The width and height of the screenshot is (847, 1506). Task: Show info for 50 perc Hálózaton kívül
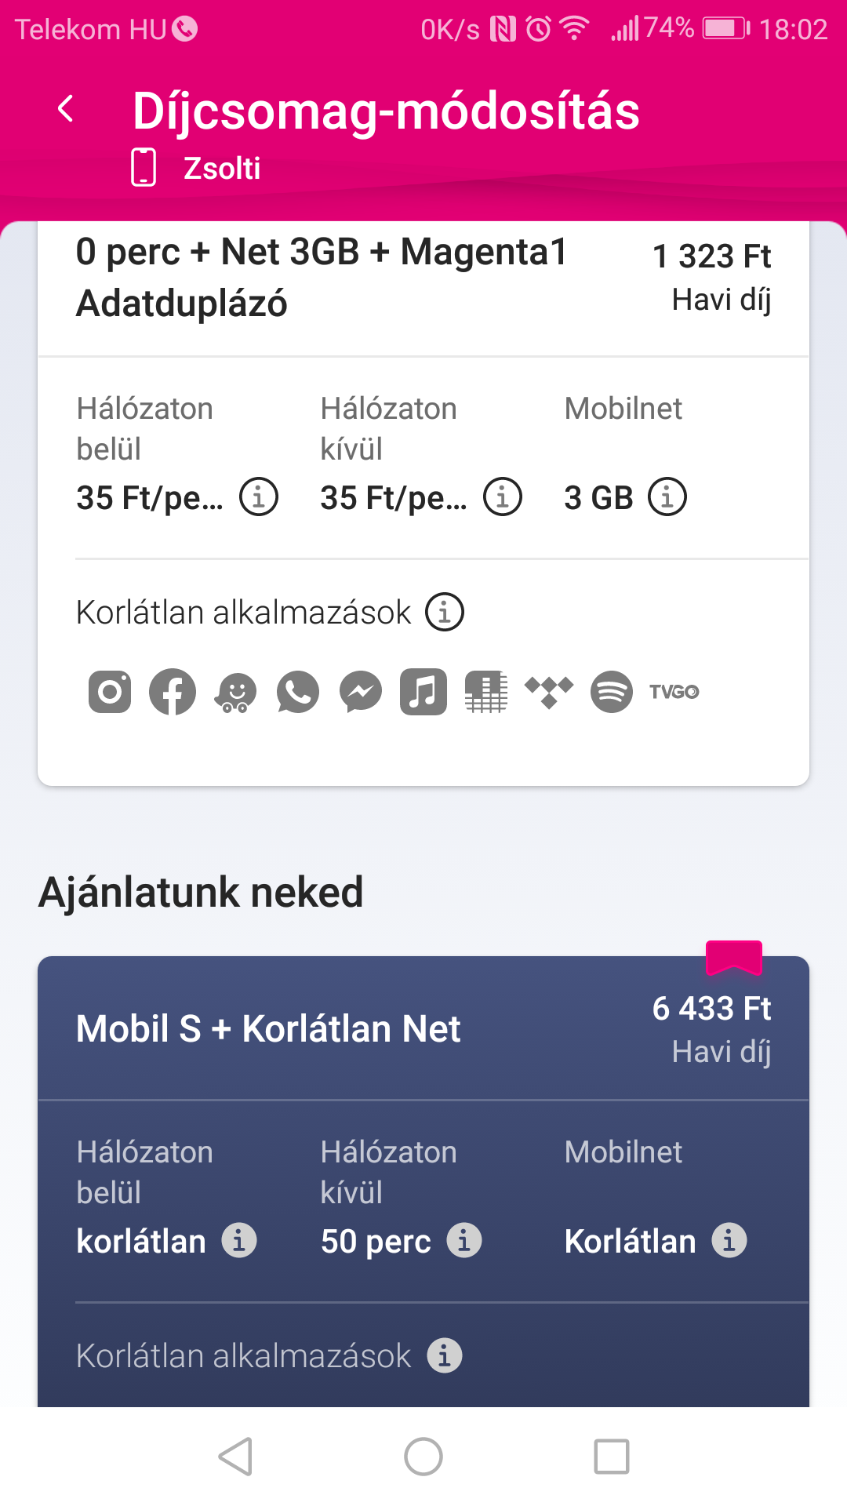pyautogui.click(x=464, y=1240)
